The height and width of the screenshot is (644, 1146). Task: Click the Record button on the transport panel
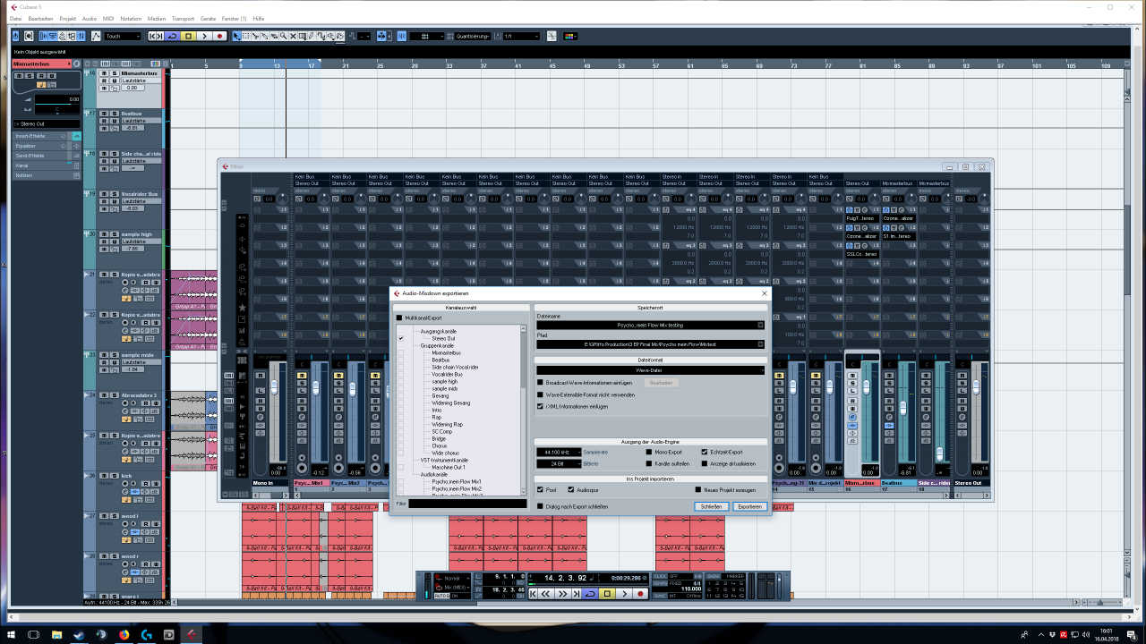tap(640, 594)
